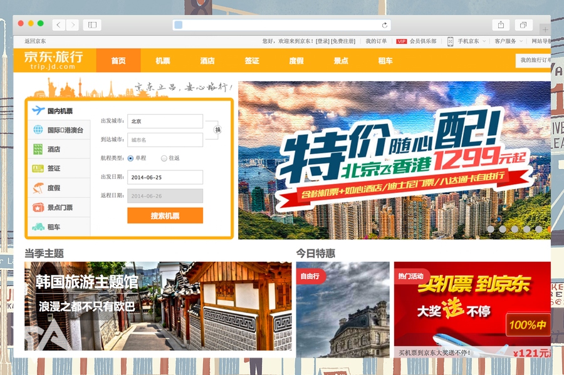Expand the 手机京东 dropdown arrow
Image resolution: width=564 pixels, height=375 pixels.
[x=484, y=41]
